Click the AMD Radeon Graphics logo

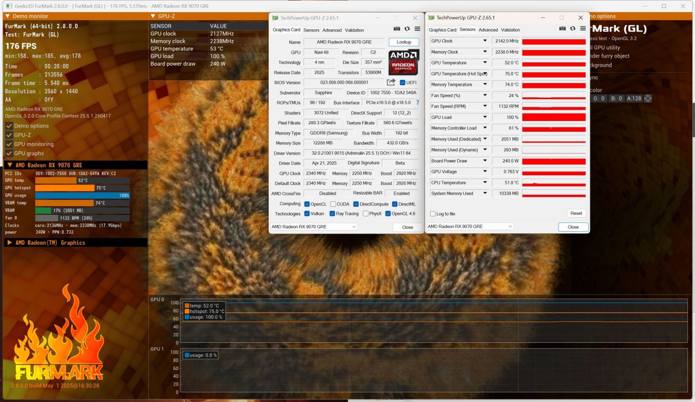coord(403,62)
